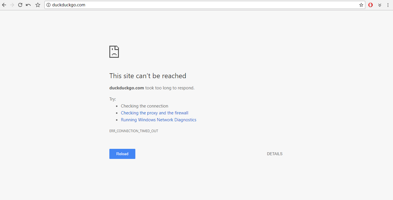Image resolution: width=393 pixels, height=200 pixels.
Task: Click the 'took too long to respond' message
Action: (x=170, y=88)
